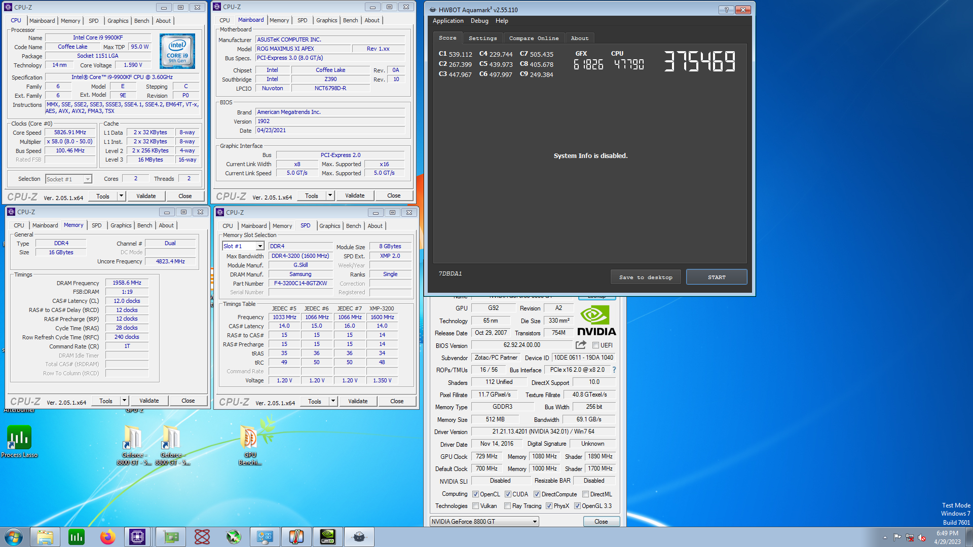Click Save to desktop button

click(x=646, y=278)
